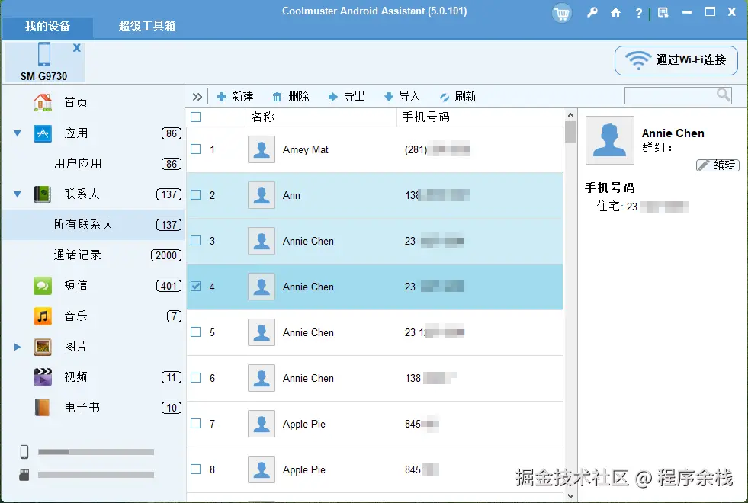
Task: Click the 音乐 count badge showing 7
Action: click(x=174, y=316)
